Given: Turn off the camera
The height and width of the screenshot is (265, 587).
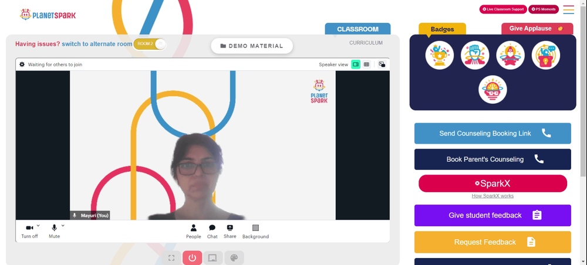Looking at the screenshot, I should tap(29, 232).
